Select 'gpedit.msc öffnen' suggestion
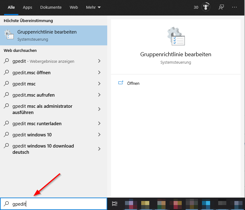Image resolution: width=245 pixels, height=210 pixels. click(x=54, y=73)
